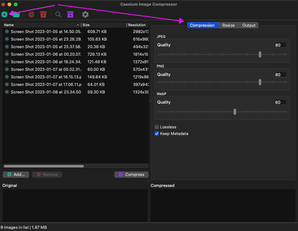Click the magnifying glass preview icon
This screenshot has width=298, height=231.
(x=58, y=14)
